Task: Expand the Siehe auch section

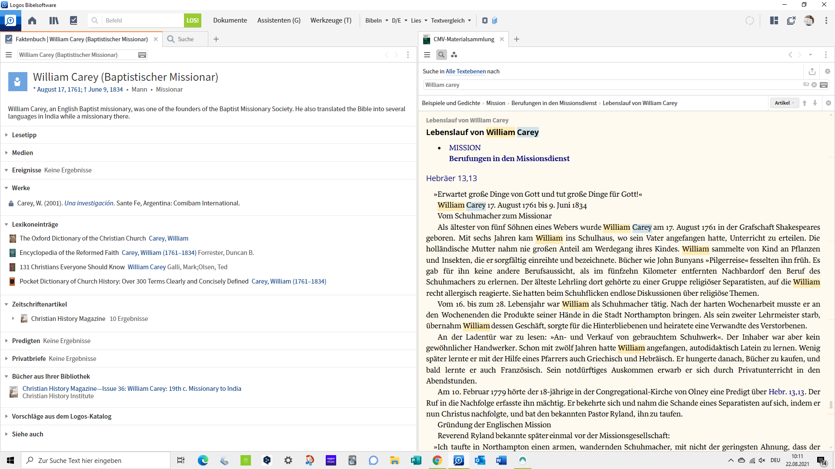Action: 7,434
